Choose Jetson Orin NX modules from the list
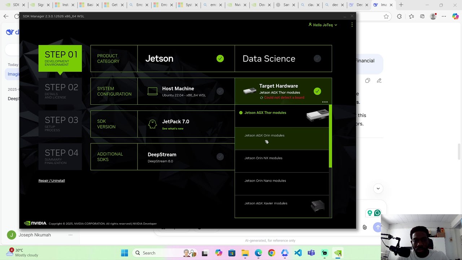 coord(282,161)
